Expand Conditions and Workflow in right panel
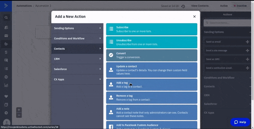254x129 pixels. pyautogui.click(x=227, y=78)
